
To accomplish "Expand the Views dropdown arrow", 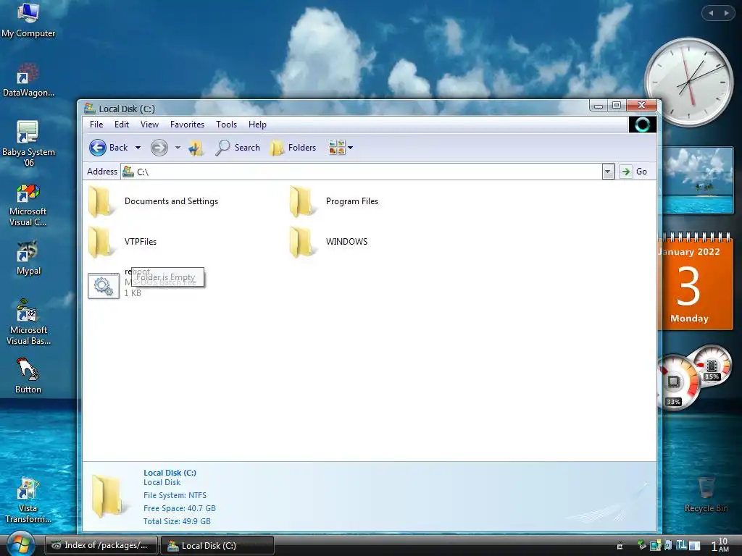I will point(350,148).
